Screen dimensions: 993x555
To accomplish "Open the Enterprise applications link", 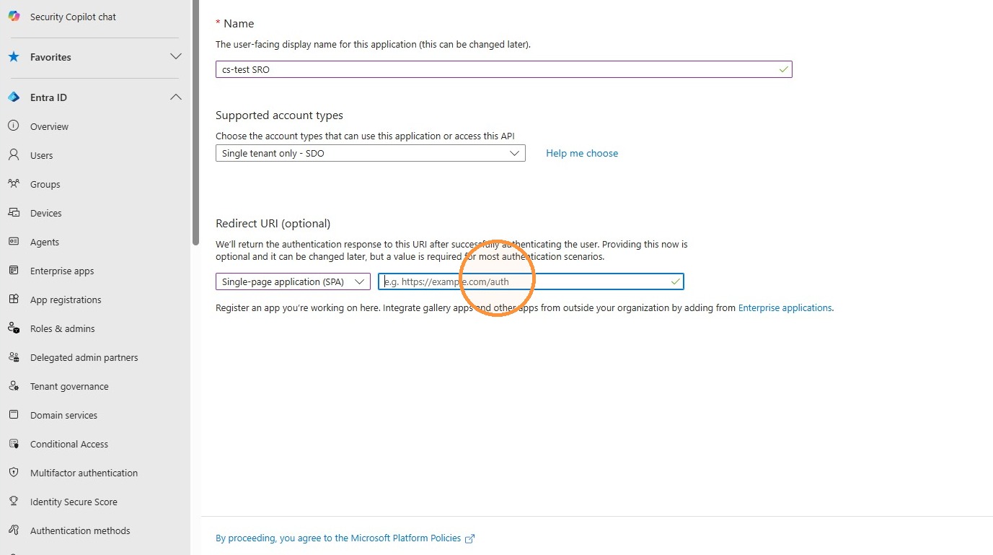I will (785, 307).
